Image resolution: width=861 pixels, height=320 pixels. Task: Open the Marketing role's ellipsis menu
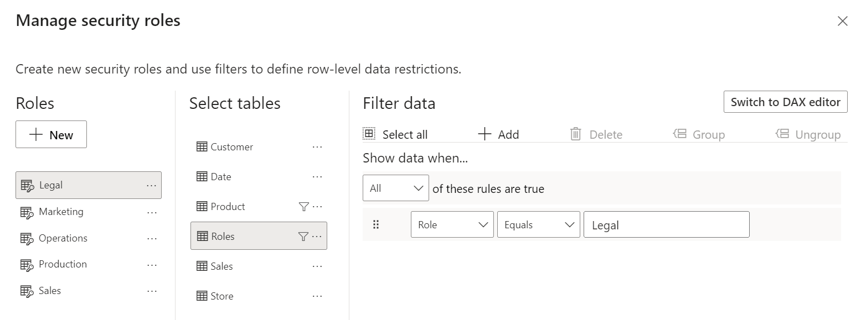[152, 212]
